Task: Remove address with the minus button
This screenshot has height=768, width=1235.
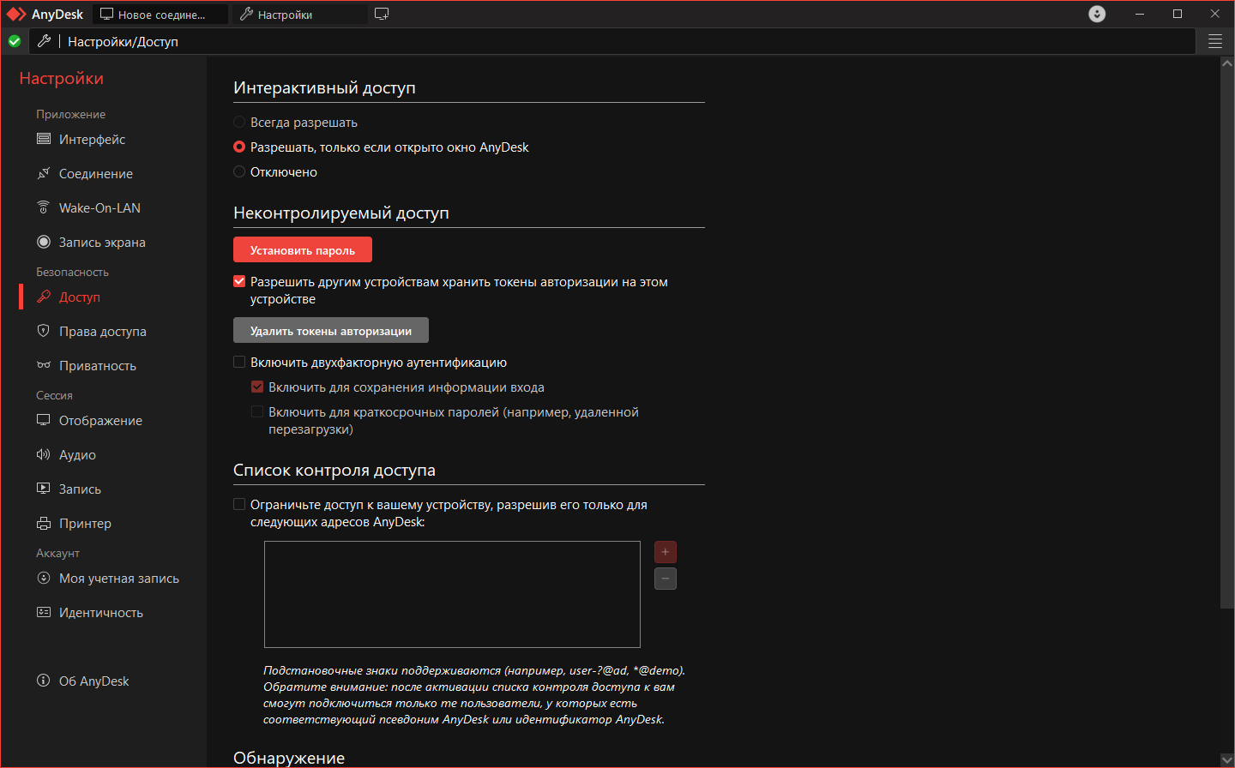Action: (666, 579)
